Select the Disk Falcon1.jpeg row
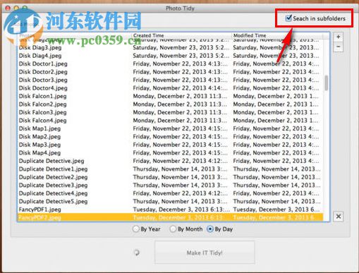Image resolution: width=359 pixels, height=273 pixels. [x=170, y=96]
